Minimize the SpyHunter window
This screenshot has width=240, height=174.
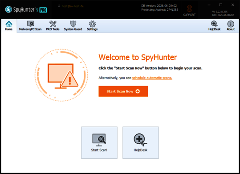209,5
